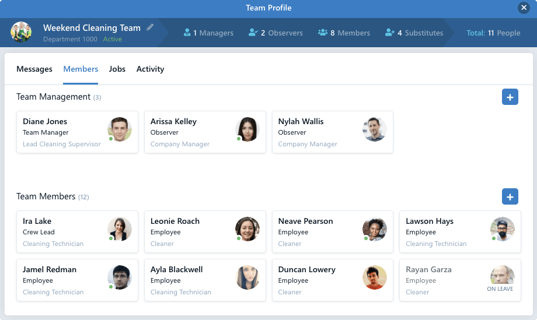The width and height of the screenshot is (537, 320).
Task: Open Arissa Kelley observer card
Action: click(205, 132)
